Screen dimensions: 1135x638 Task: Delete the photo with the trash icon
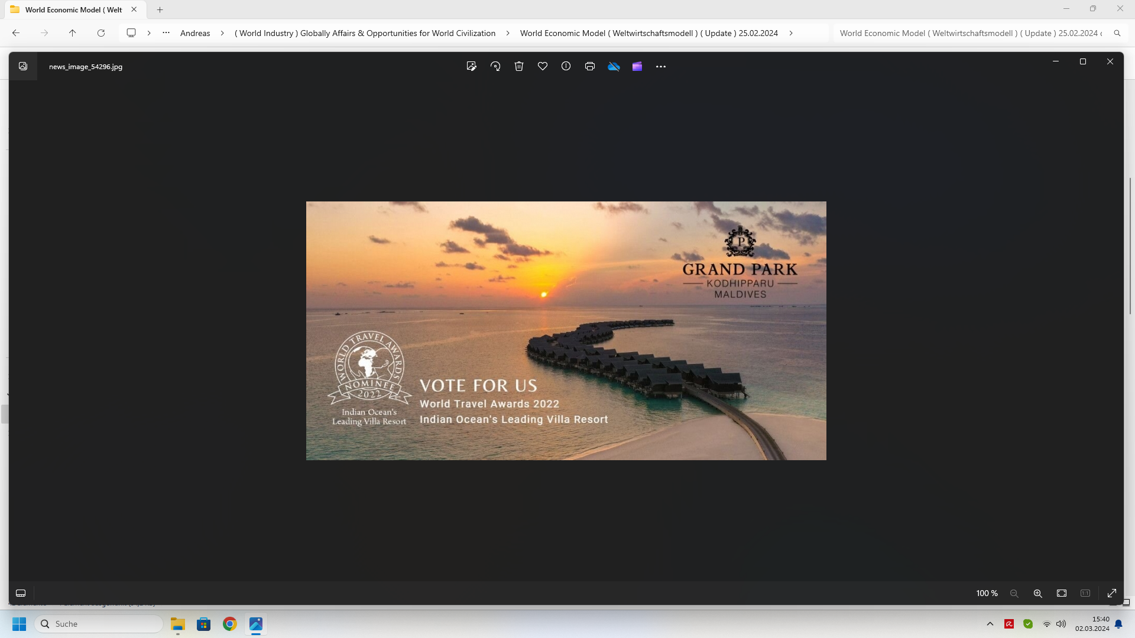519,66
